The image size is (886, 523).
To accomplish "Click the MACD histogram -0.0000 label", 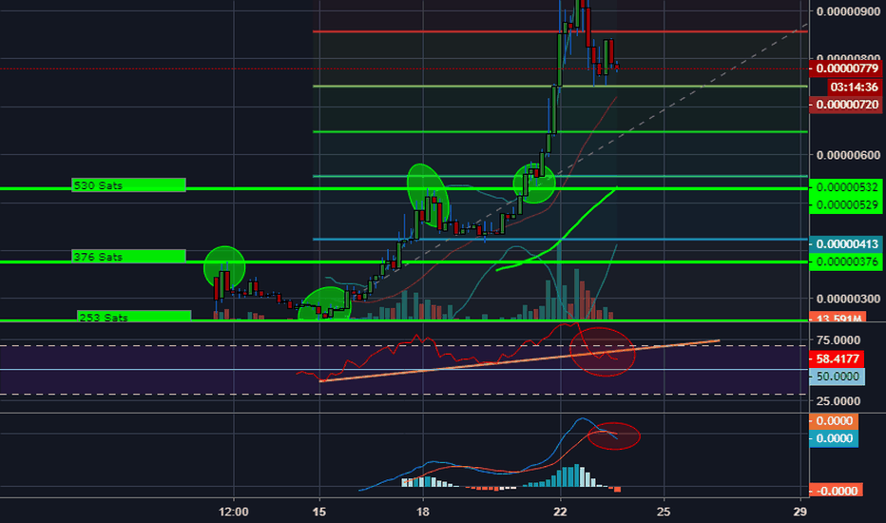I will 837,491.
